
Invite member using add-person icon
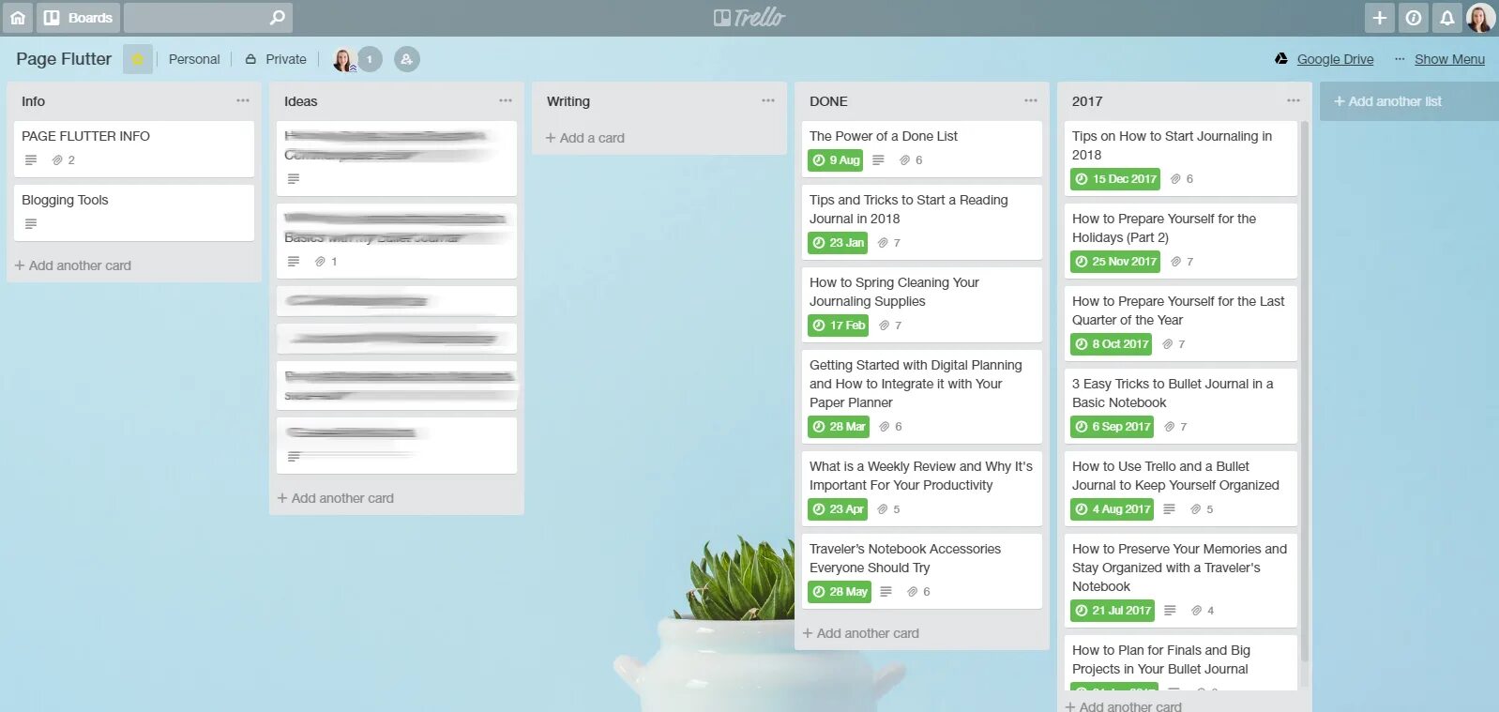406,59
